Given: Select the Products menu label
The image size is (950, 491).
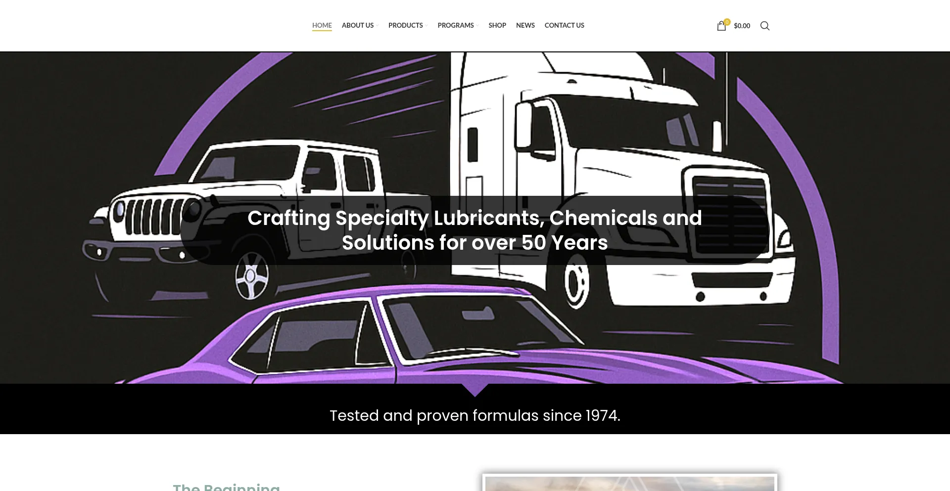Looking at the screenshot, I should 405,25.
